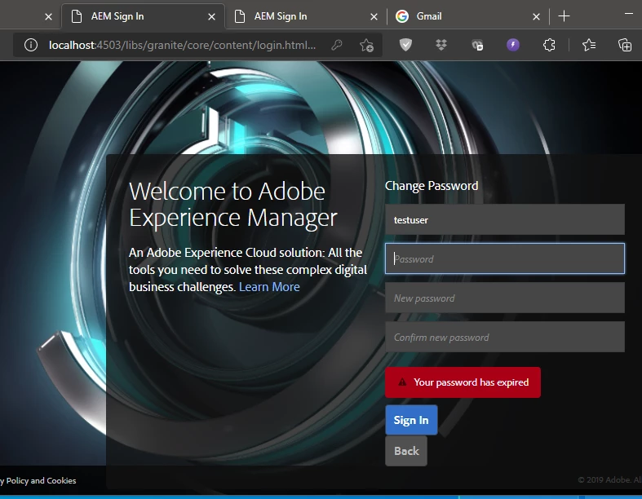The height and width of the screenshot is (499, 642).
Task: Click the testuser username field
Action: (x=505, y=219)
